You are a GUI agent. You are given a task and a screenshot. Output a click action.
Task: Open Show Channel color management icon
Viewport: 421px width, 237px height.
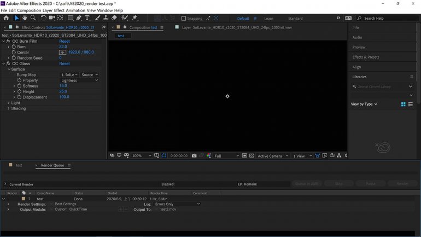click(x=209, y=156)
